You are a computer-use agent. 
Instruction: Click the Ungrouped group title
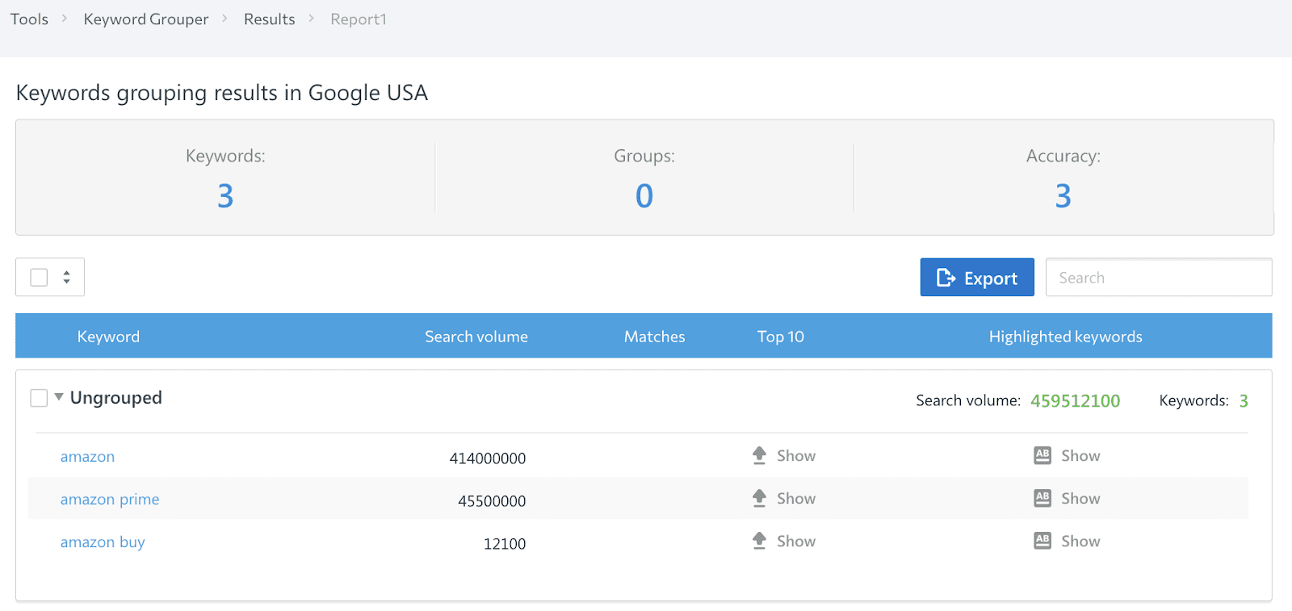pos(116,398)
